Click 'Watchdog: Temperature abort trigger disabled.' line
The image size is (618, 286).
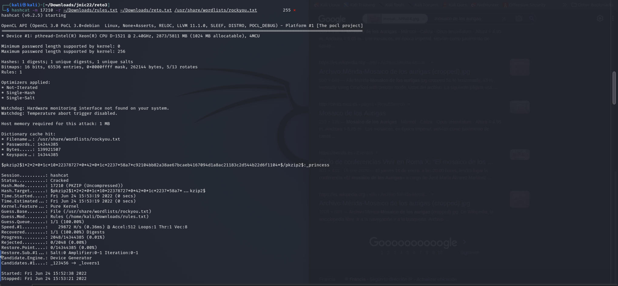pos(59,113)
